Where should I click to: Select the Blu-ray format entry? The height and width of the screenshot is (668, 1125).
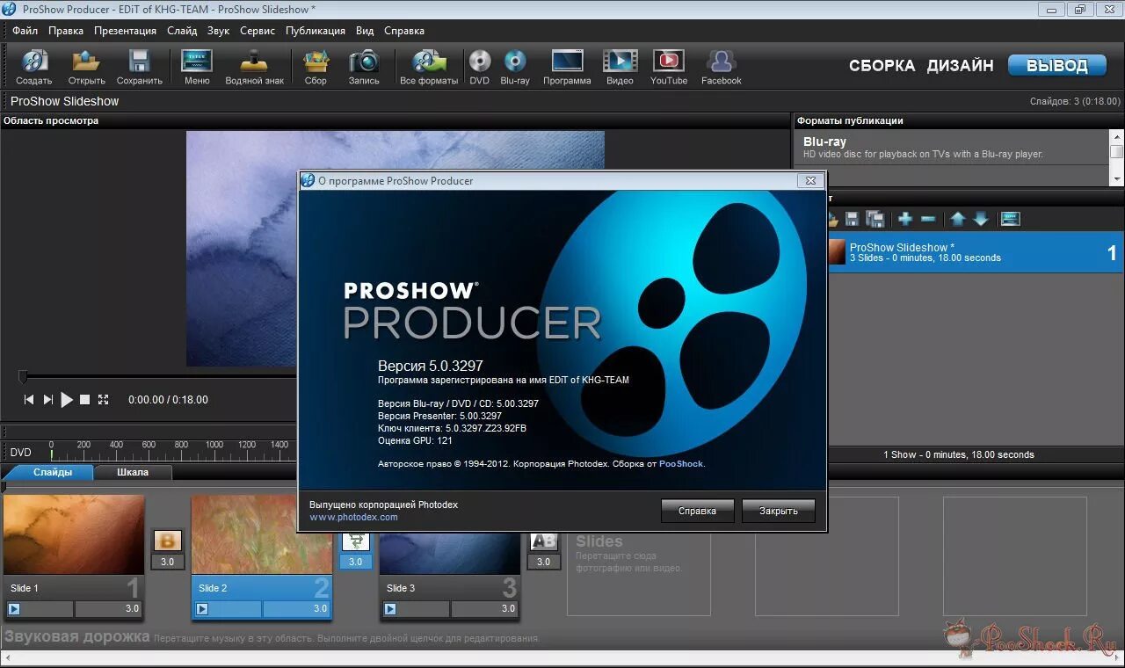coord(952,147)
